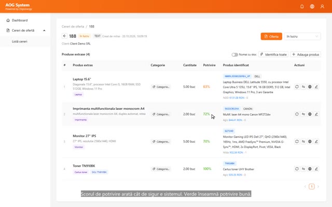Open the user account icon
The image size is (332, 207).
[x=322, y=7]
